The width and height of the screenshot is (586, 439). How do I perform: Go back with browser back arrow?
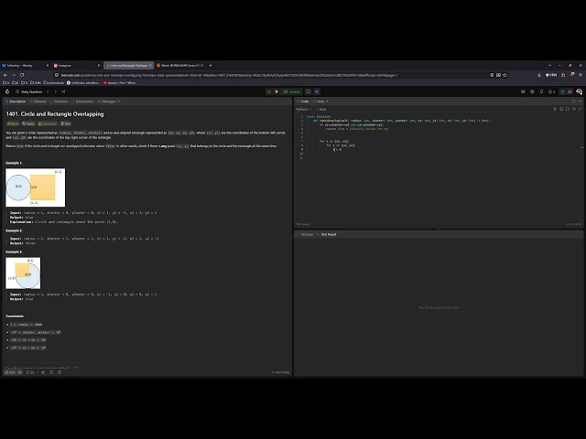pyautogui.click(x=5, y=75)
